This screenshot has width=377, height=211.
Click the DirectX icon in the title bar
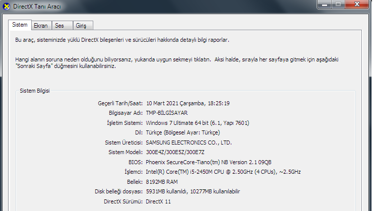[x=6, y=7]
